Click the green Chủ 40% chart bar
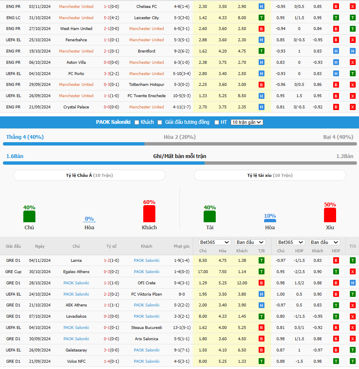This screenshot has height=369, width=359. click(29, 216)
